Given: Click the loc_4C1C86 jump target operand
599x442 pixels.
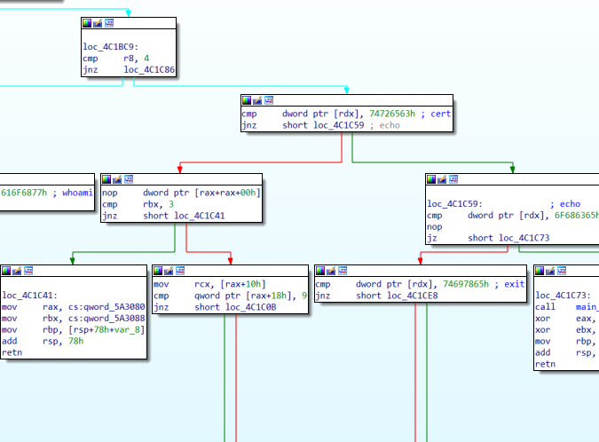Looking at the screenshot, I should [x=149, y=69].
